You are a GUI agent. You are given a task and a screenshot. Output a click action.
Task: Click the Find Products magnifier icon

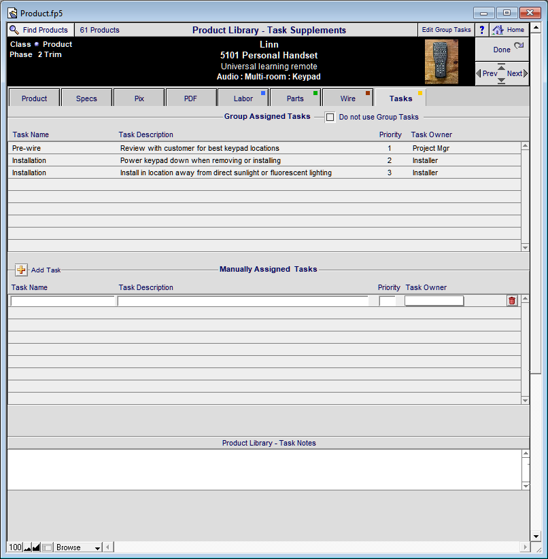(x=14, y=30)
